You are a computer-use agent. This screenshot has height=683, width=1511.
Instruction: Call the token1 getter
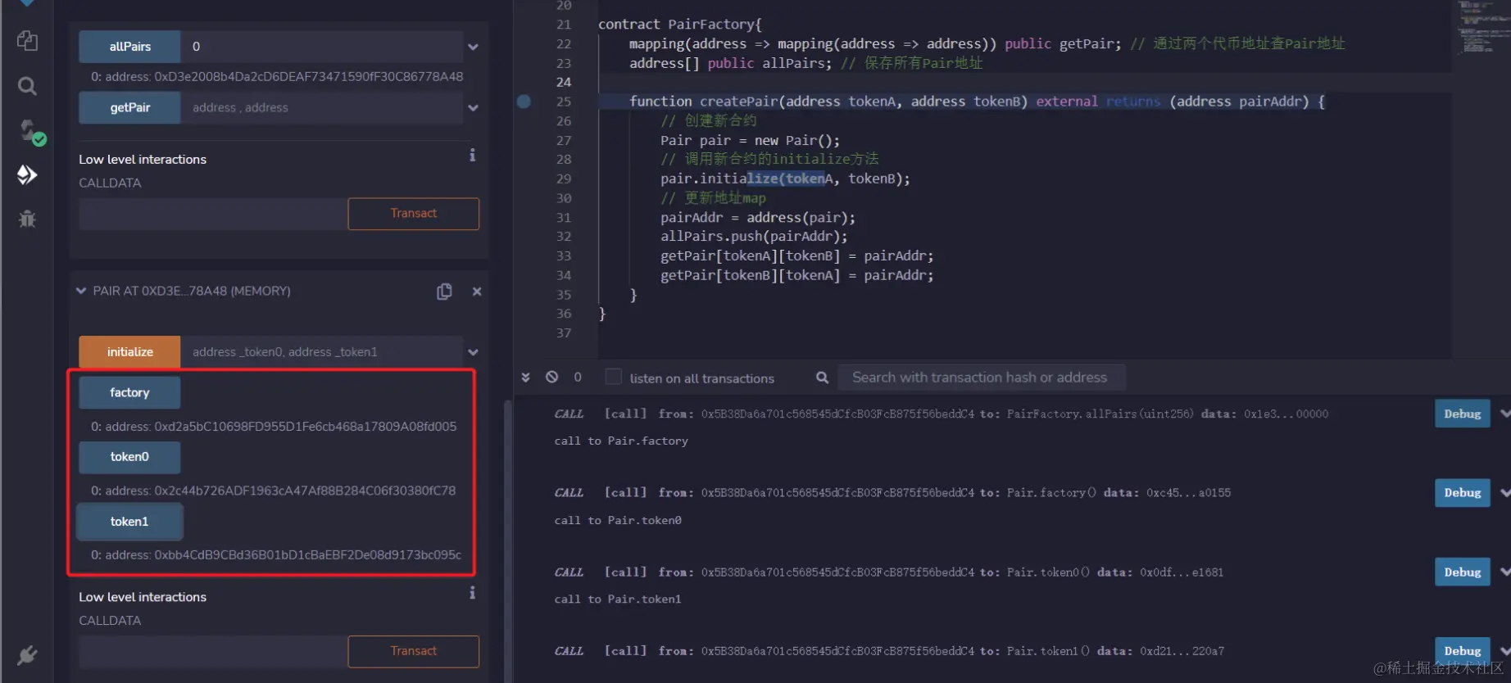point(129,522)
